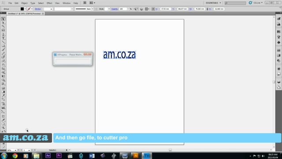Open the Graphic Styles panel icon
This screenshot has width=282, height=159.
[278, 74]
